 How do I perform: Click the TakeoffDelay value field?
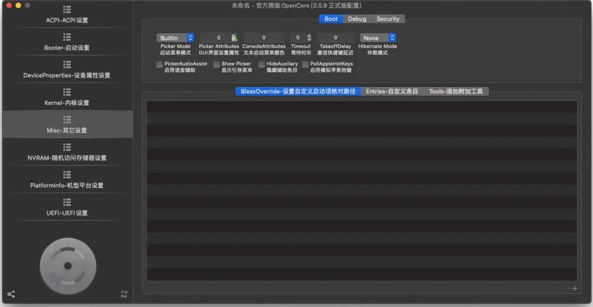335,38
